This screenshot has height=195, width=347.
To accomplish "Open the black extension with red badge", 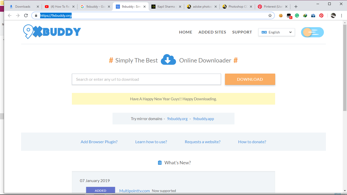I will coord(289,16).
